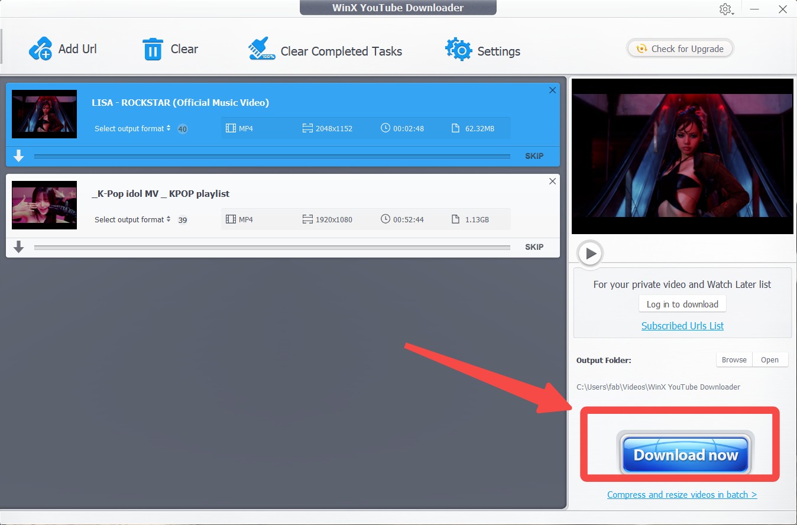Select the K-Pop idol MV thumbnail
The width and height of the screenshot is (797, 525).
44,205
